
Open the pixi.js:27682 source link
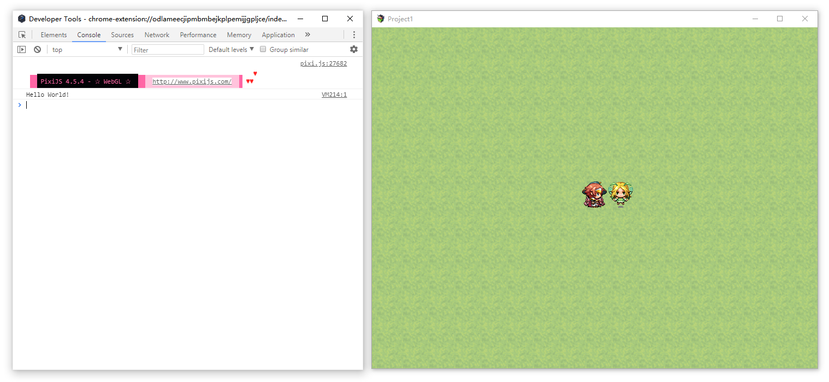pos(323,63)
